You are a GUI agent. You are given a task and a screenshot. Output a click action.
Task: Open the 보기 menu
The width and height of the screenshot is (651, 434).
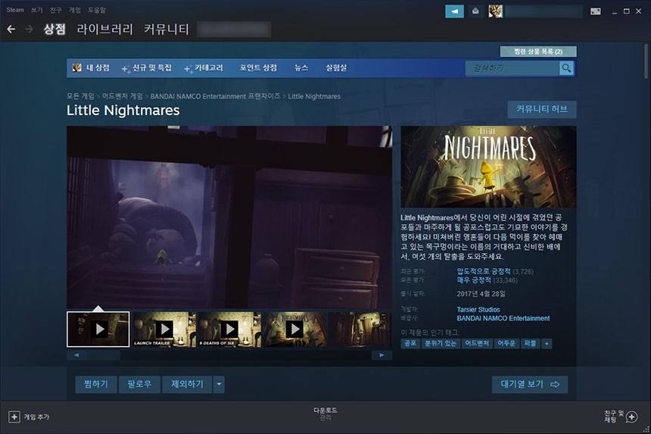coord(37,10)
